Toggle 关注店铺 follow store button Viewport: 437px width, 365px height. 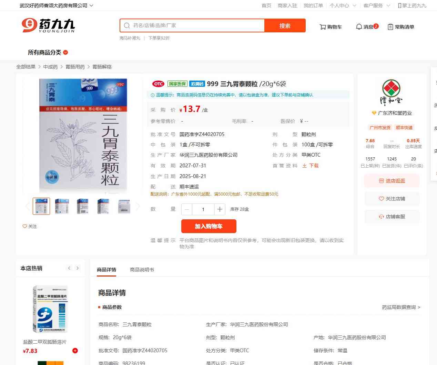click(x=392, y=199)
